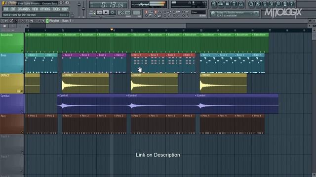Open the first Bass 1 clip menu
The height and width of the screenshot is (177, 316).
(x=29, y=55)
